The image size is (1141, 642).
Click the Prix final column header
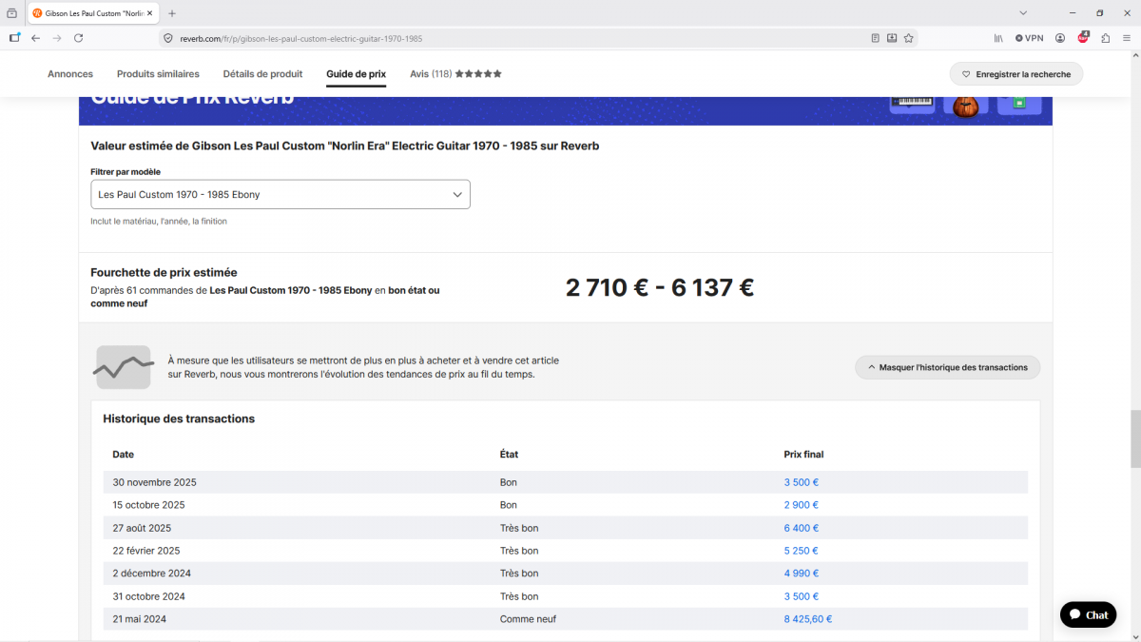[803, 455]
